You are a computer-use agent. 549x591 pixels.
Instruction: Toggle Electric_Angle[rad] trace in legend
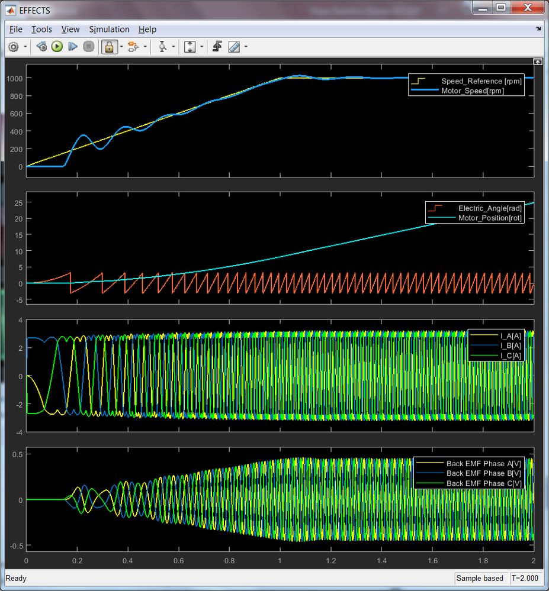point(490,208)
